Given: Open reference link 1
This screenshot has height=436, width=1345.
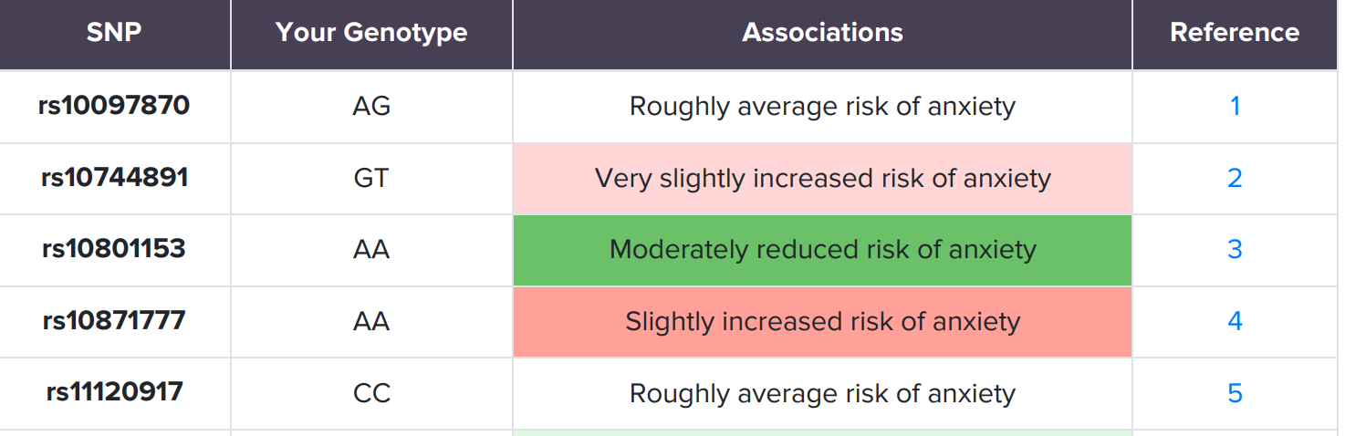Looking at the screenshot, I should (1235, 107).
